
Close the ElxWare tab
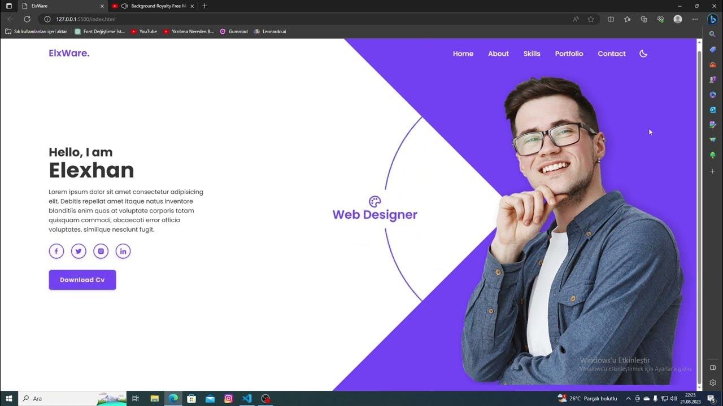click(x=102, y=6)
